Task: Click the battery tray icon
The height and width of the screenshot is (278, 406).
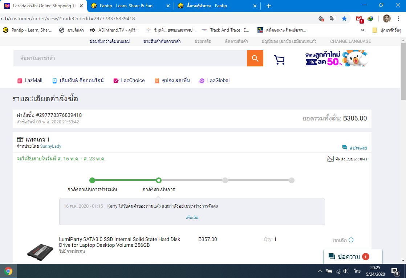Action: [x=329, y=271]
